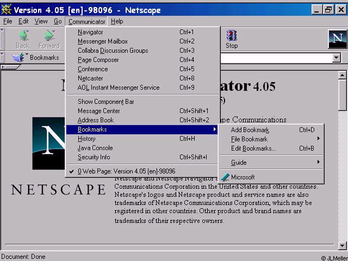Click the Netscape N throbber logo
The width and height of the screenshot is (348, 261).
337,39
